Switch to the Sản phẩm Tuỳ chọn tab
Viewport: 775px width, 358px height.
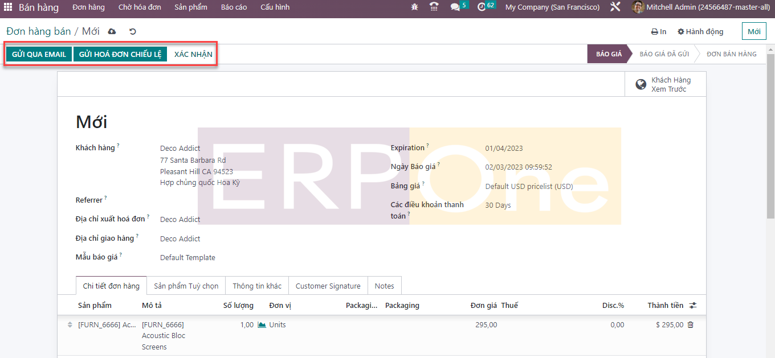186,286
